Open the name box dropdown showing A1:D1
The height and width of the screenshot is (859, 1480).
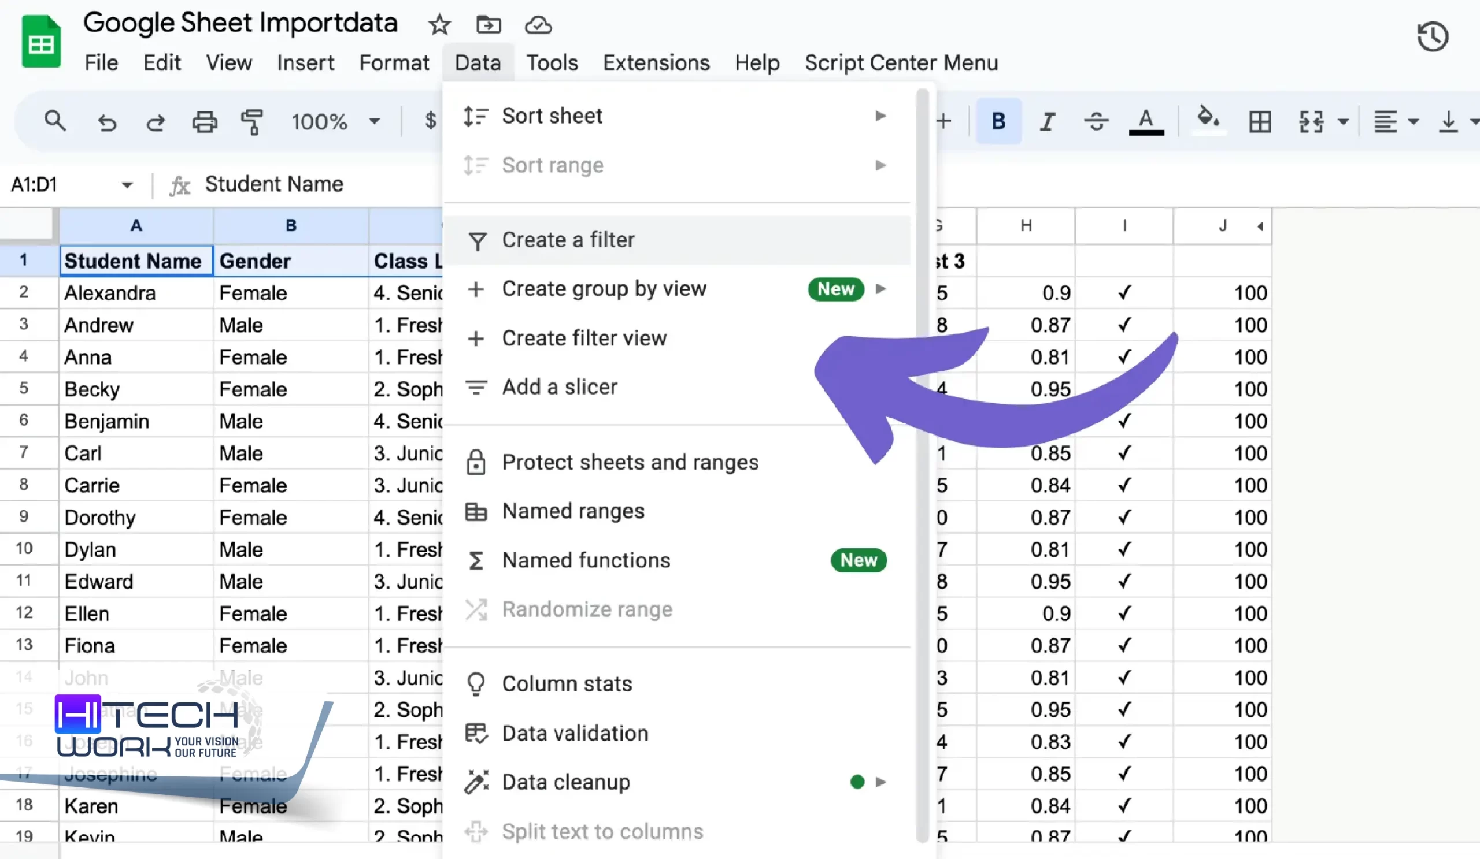[128, 184]
